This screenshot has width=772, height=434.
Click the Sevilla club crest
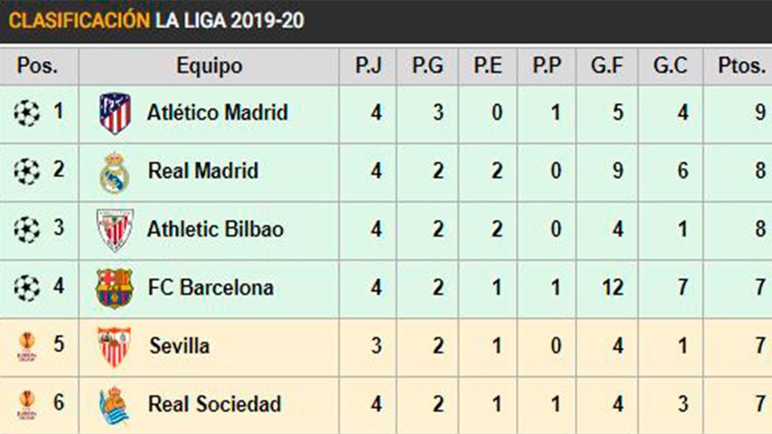(115, 346)
